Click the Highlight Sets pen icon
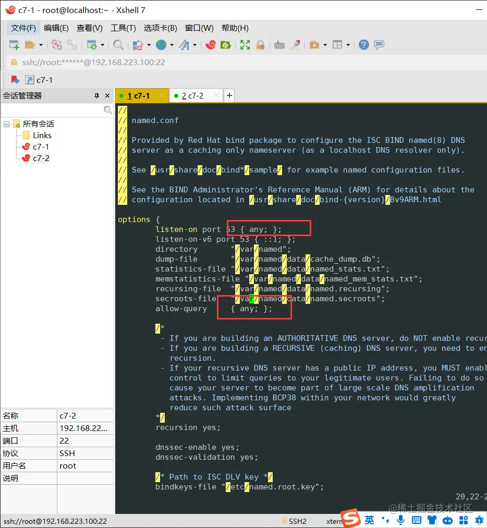The width and height of the screenshot is (487, 528). point(295,45)
